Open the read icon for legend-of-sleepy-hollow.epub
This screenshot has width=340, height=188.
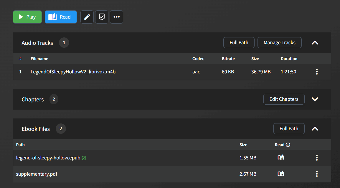(x=281, y=158)
